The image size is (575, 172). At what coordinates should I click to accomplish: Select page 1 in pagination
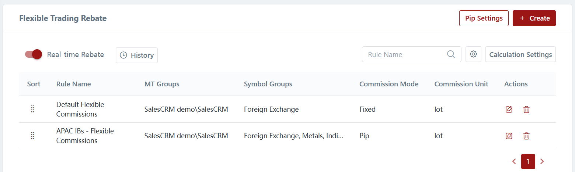click(528, 161)
